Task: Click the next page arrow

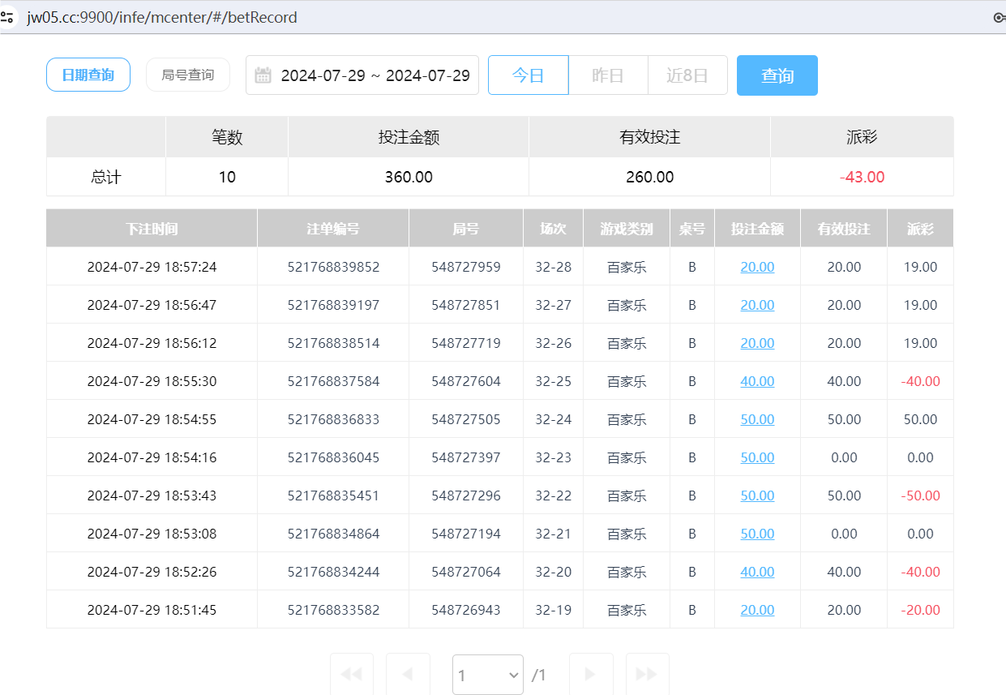Action: (591, 674)
